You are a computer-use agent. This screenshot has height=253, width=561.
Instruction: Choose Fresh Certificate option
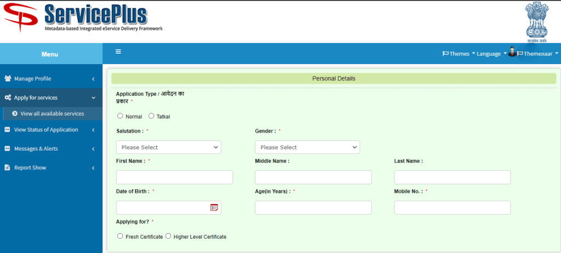[120, 236]
